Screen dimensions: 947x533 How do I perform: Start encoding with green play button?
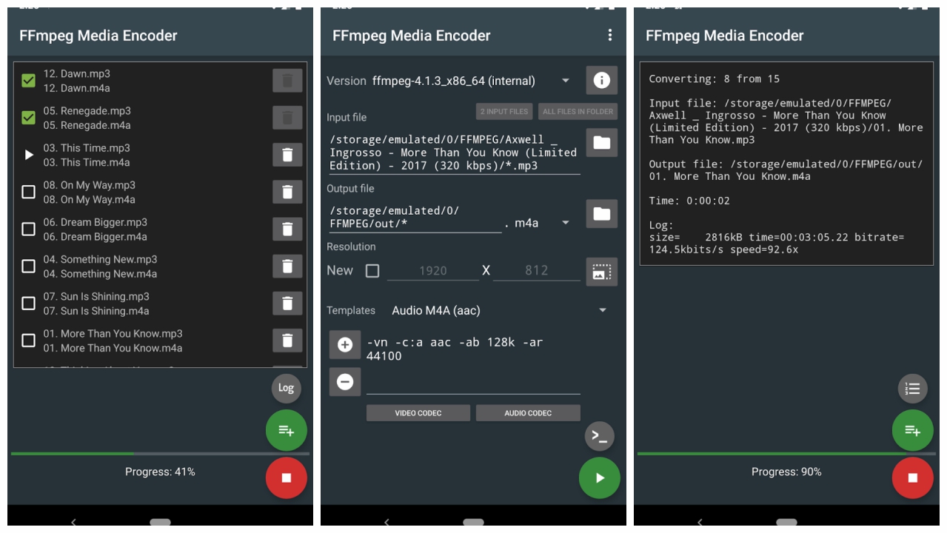(600, 478)
